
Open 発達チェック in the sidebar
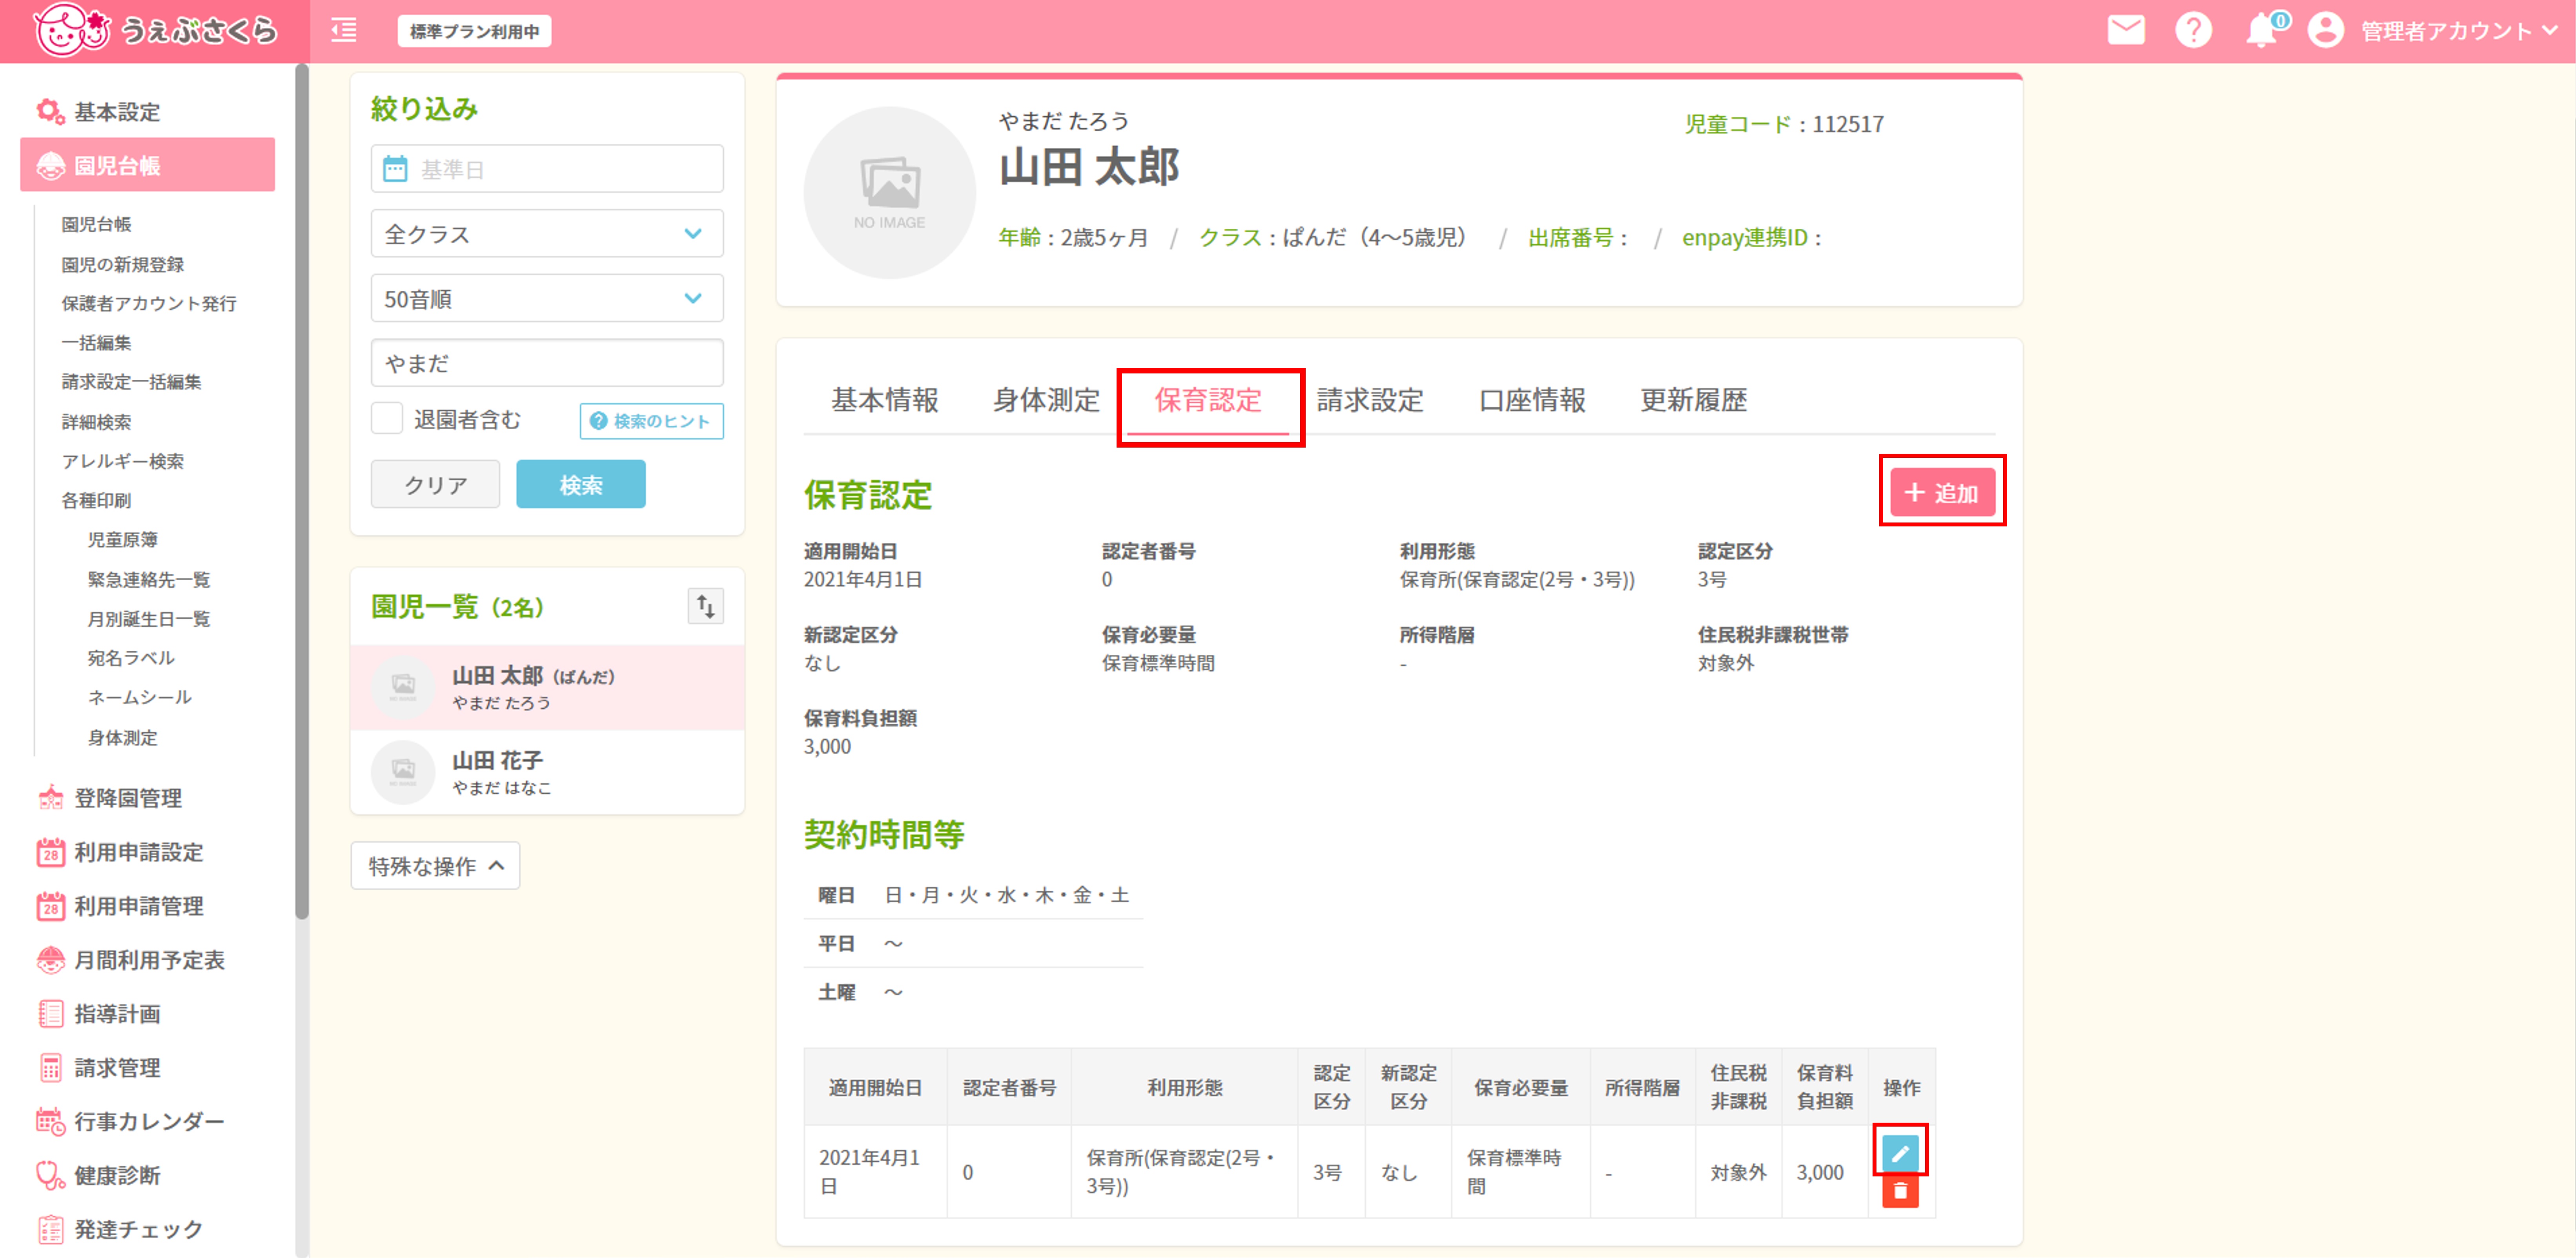coord(120,1230)
